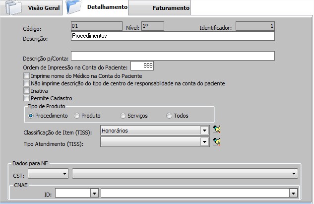Select the Procedimento radio button
This screenshot has height=204, width=314.
click(31, 116)
